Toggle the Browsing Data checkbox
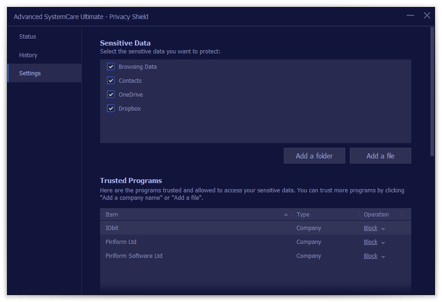 tap(111, 67)
